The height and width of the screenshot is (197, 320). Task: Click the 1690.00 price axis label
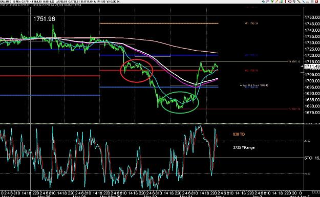312,94
